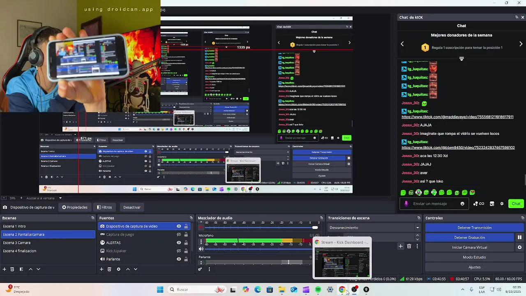Viewport: 526px width, 296px height.
Task: Select Escena 4 finalizacion scene
Action: click(48, 251)
